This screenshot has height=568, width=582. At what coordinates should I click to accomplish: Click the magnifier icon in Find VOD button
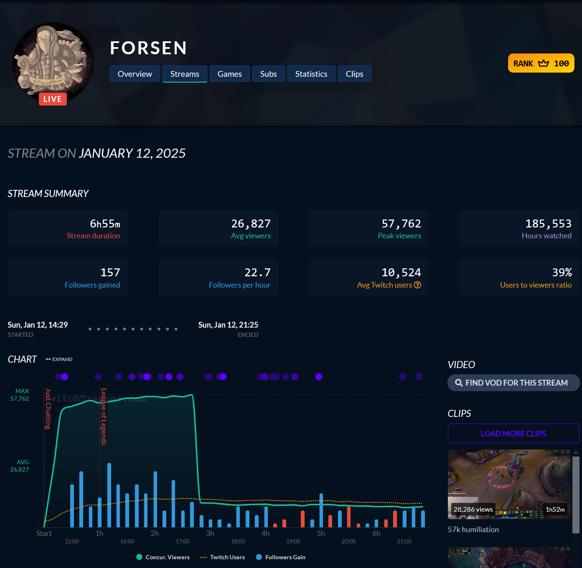459,383
